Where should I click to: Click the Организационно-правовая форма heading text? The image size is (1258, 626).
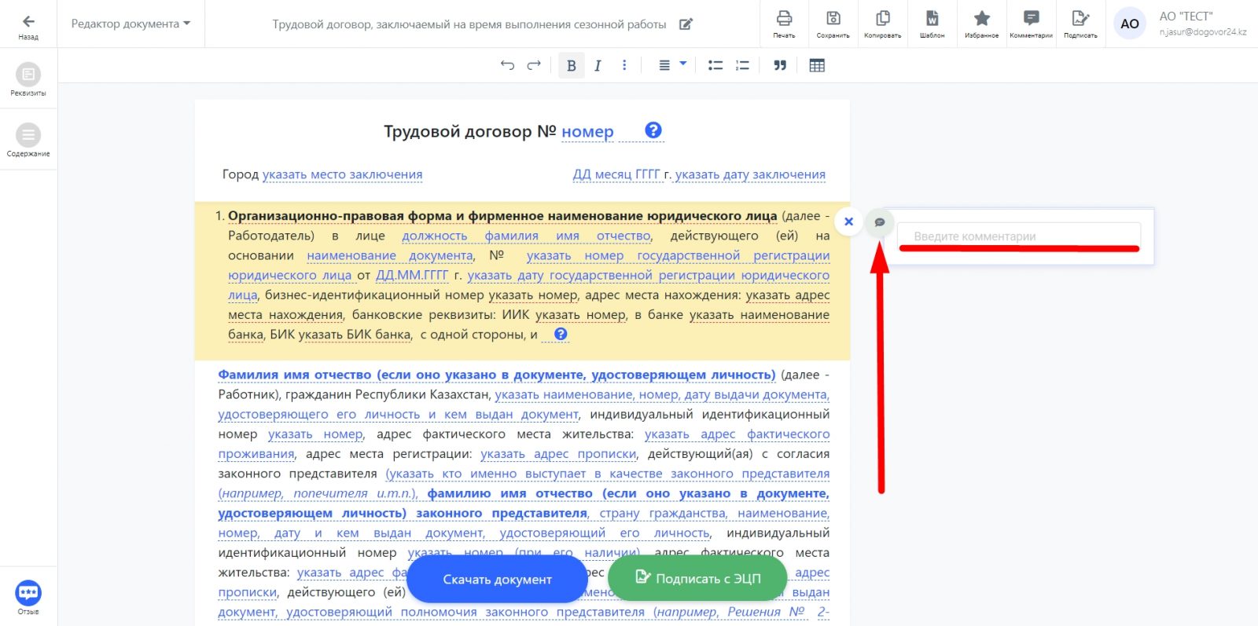[502, 216]
